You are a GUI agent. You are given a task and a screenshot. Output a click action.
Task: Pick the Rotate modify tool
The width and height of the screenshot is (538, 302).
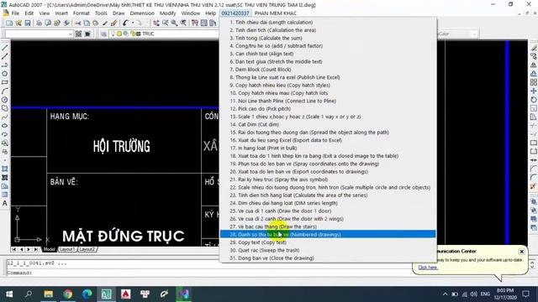[x=533, y=100]
